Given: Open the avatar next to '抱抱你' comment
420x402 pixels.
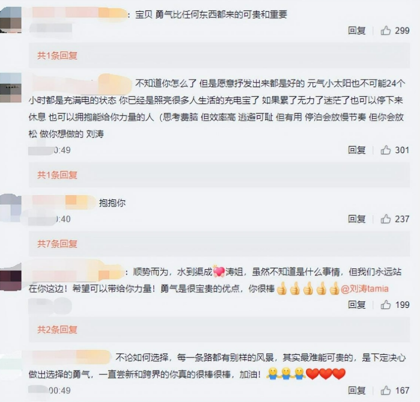Looking at the screenshot, I should 11,208.
